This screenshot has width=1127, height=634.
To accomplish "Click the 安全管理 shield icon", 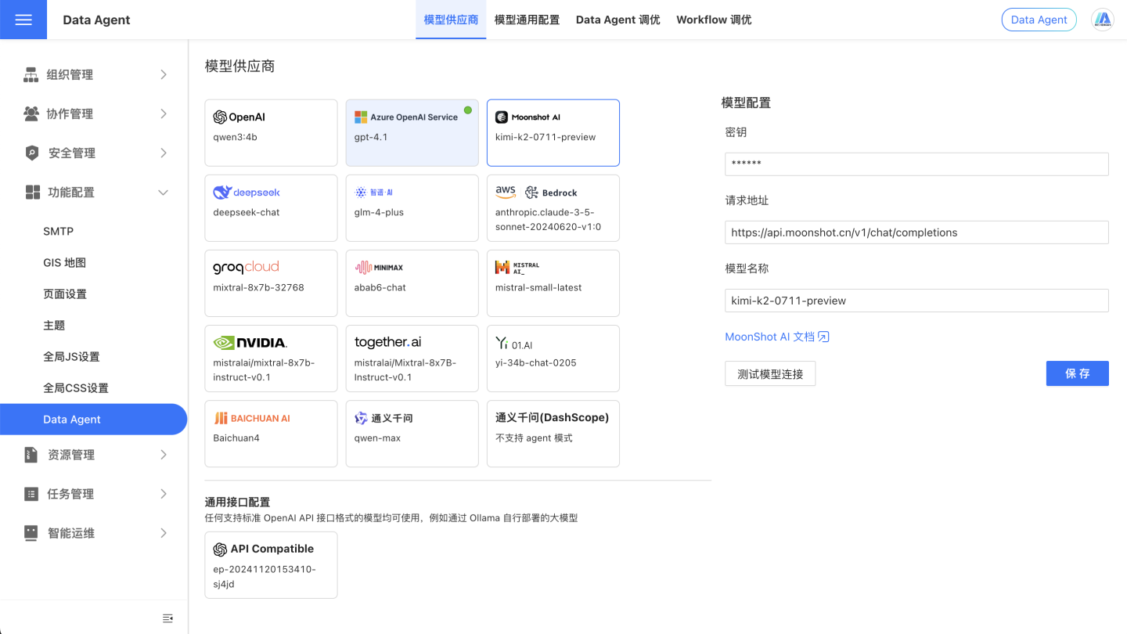I will click(30, 153).
